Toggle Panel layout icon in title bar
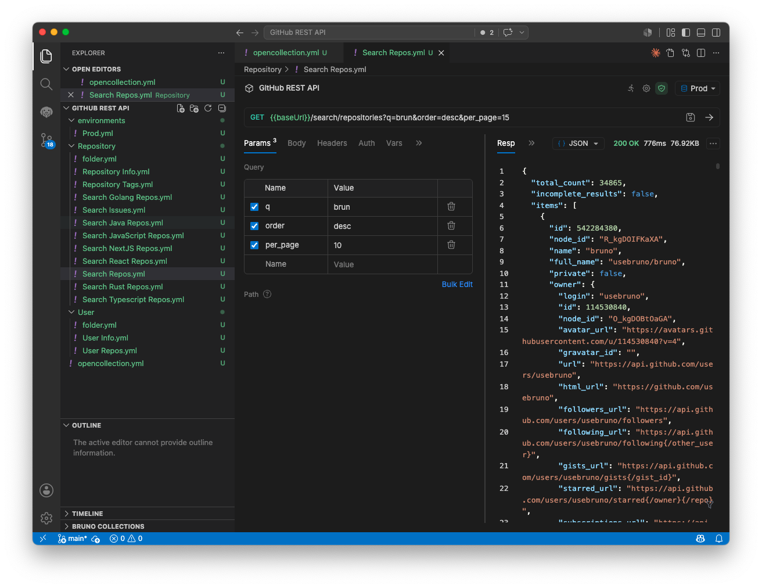Viewport: 762px width, 588px height. coord(701,33)
